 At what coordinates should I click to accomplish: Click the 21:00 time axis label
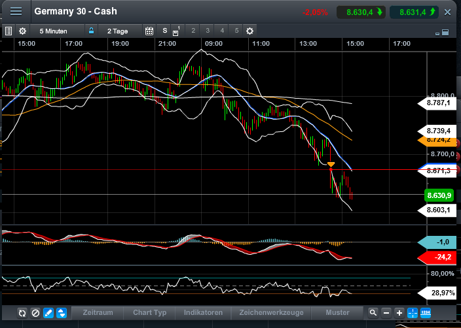[x=167, y=44]
